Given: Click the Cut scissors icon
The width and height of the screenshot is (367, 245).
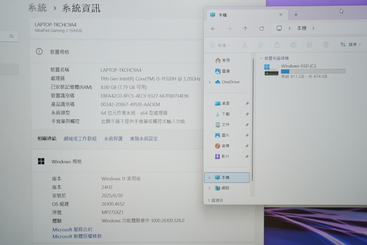Looking at the screenshot, I should pos(245,45).
